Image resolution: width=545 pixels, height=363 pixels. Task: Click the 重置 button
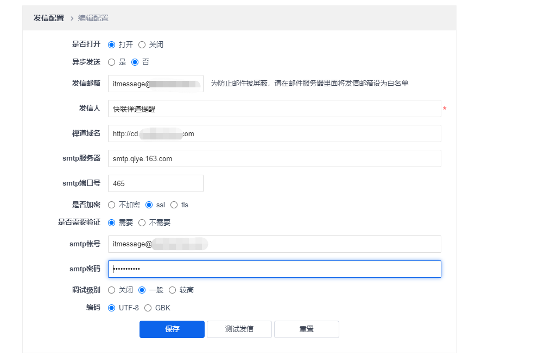307,329
